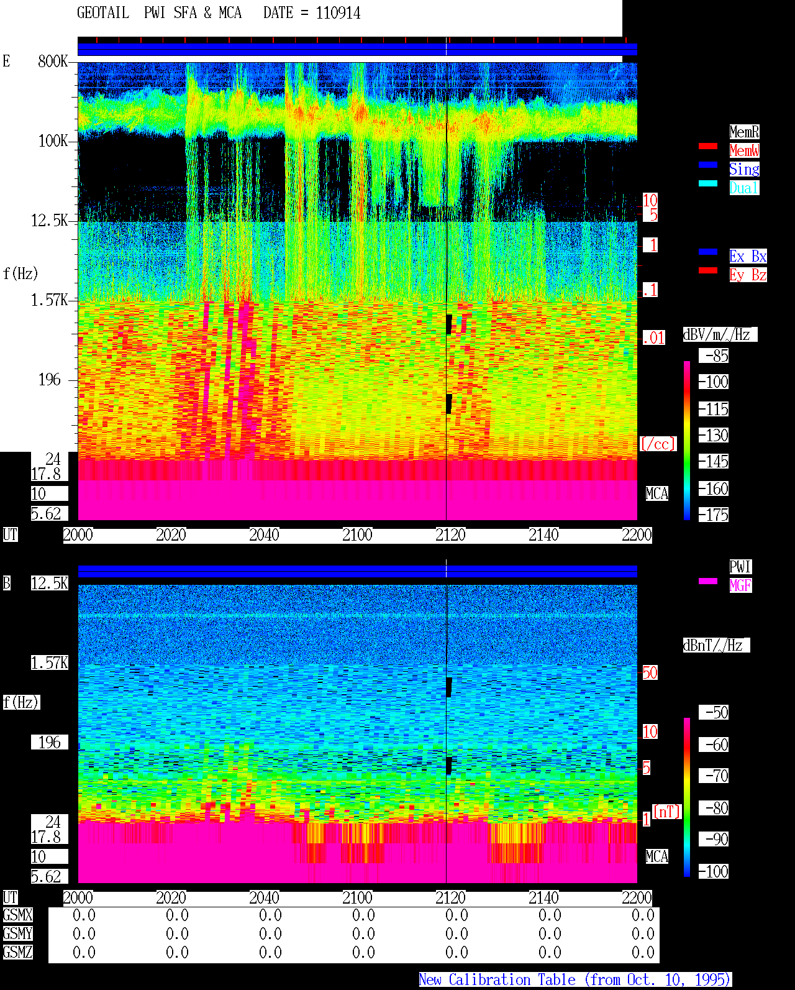795x990 pixels.
Task: Select the PWI legend label
Action: click(740, 567)
